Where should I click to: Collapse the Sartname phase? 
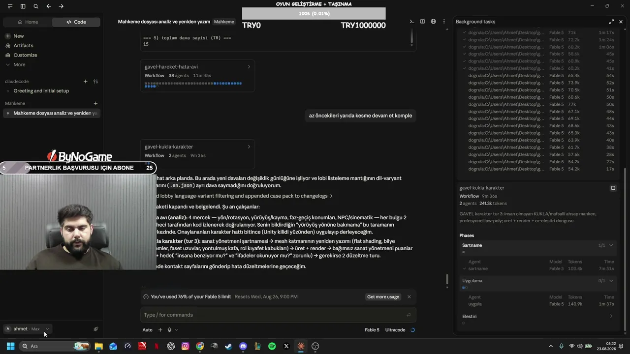[x=611, y=245]
